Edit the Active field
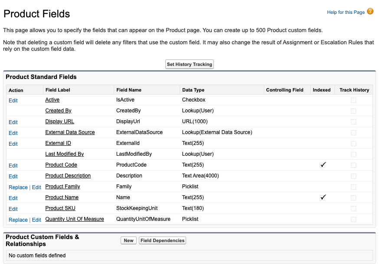Screen dimensions: 380x269 pyautogui.click(x=13, y=100)
